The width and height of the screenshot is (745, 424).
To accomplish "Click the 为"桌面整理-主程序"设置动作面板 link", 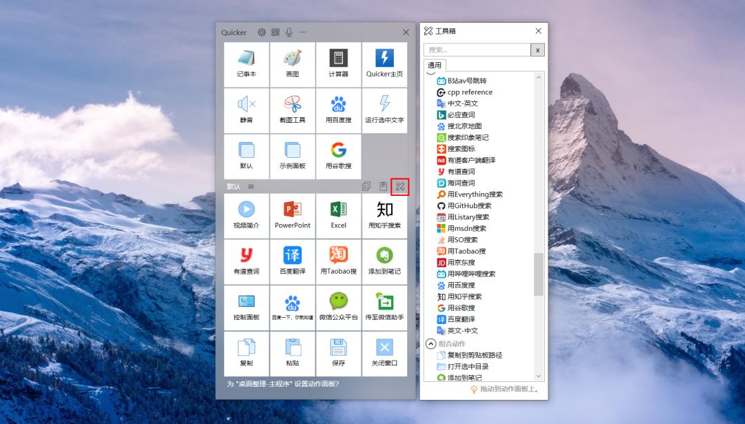I will coord(284,384).
